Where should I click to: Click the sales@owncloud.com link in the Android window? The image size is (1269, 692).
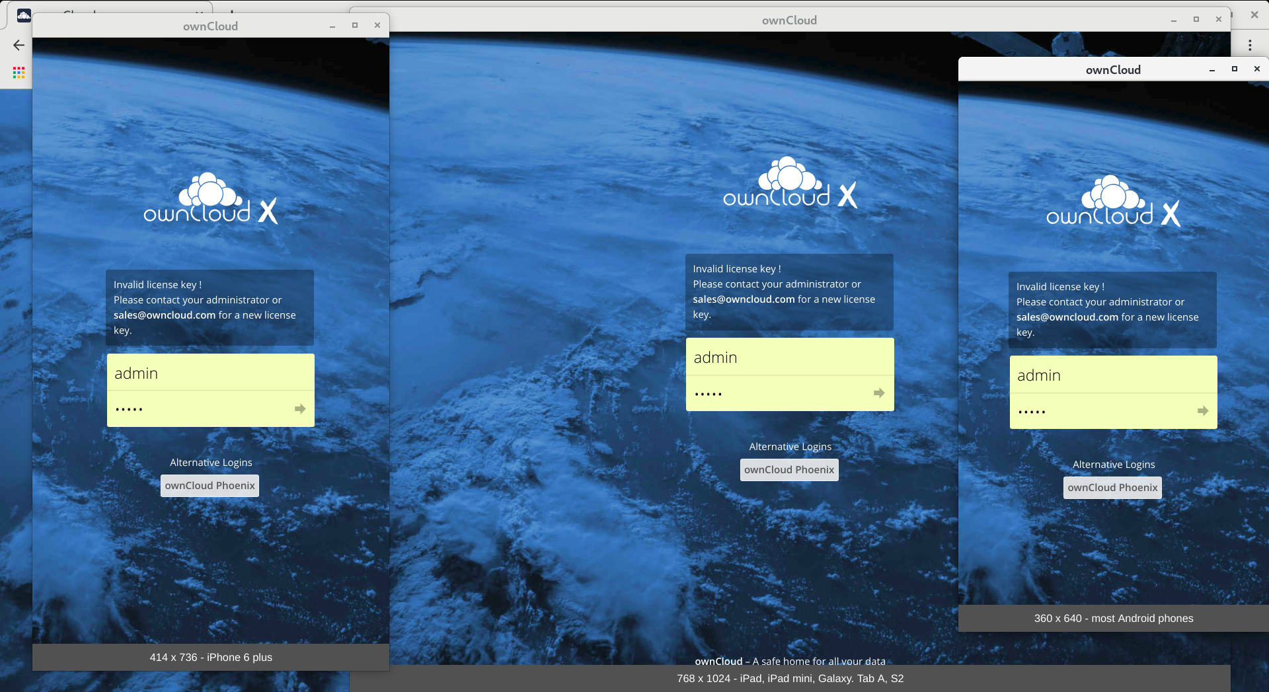coord(1066,317)
